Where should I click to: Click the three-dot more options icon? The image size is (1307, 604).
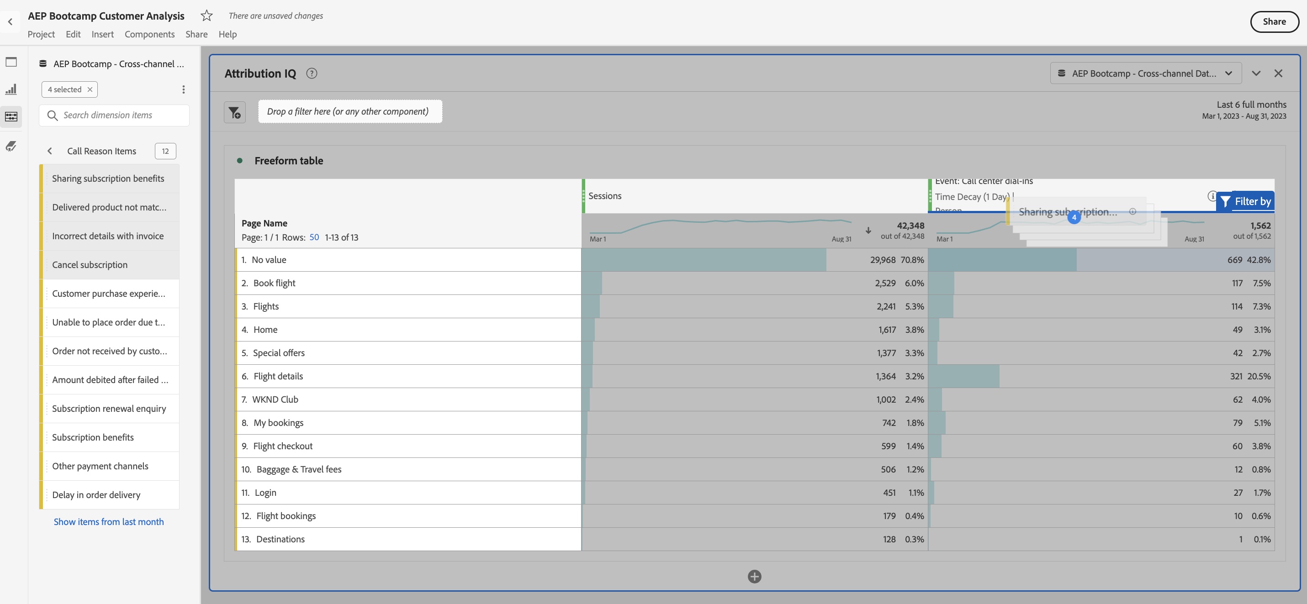(183, 89)
